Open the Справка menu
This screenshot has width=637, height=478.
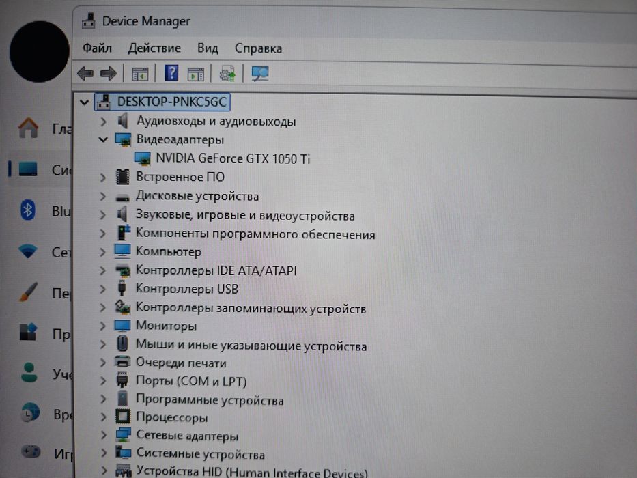click(258, 48)
